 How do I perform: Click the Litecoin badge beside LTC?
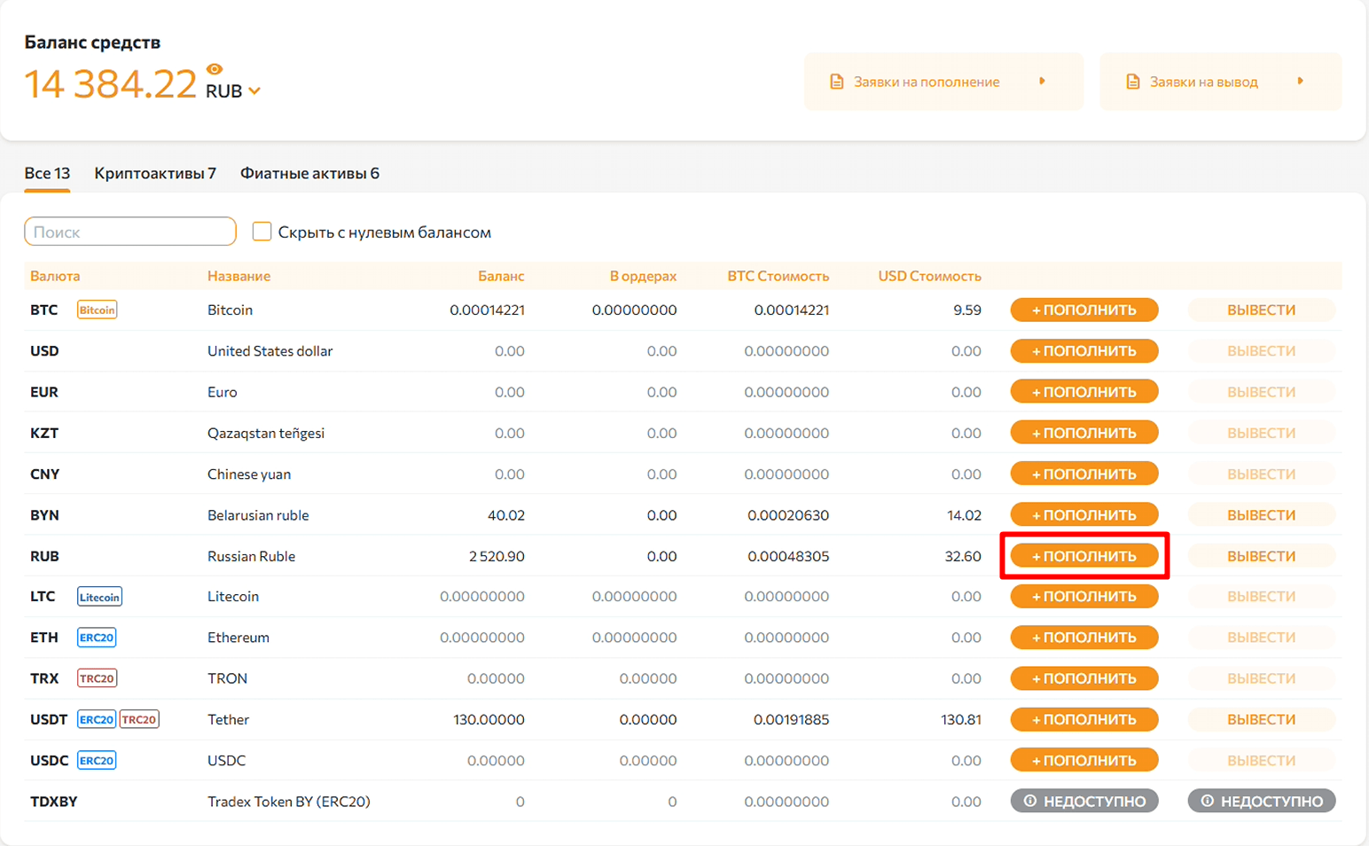tap(99, 597)
